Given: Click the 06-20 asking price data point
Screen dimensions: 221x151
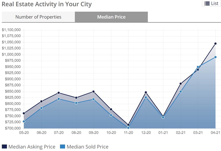Looking at the screenshot, I should (41, 101).
